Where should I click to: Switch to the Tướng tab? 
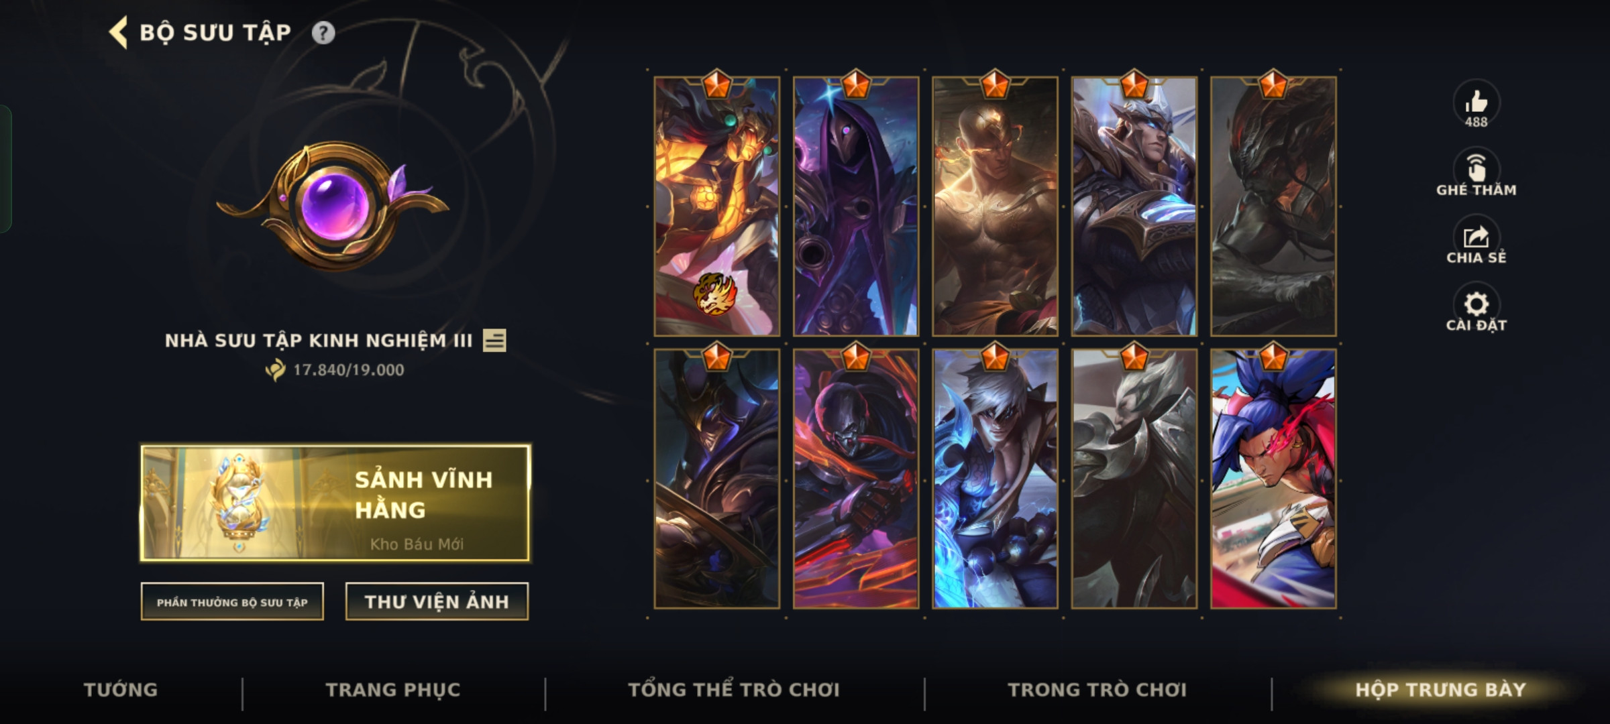tap(121, 690)
